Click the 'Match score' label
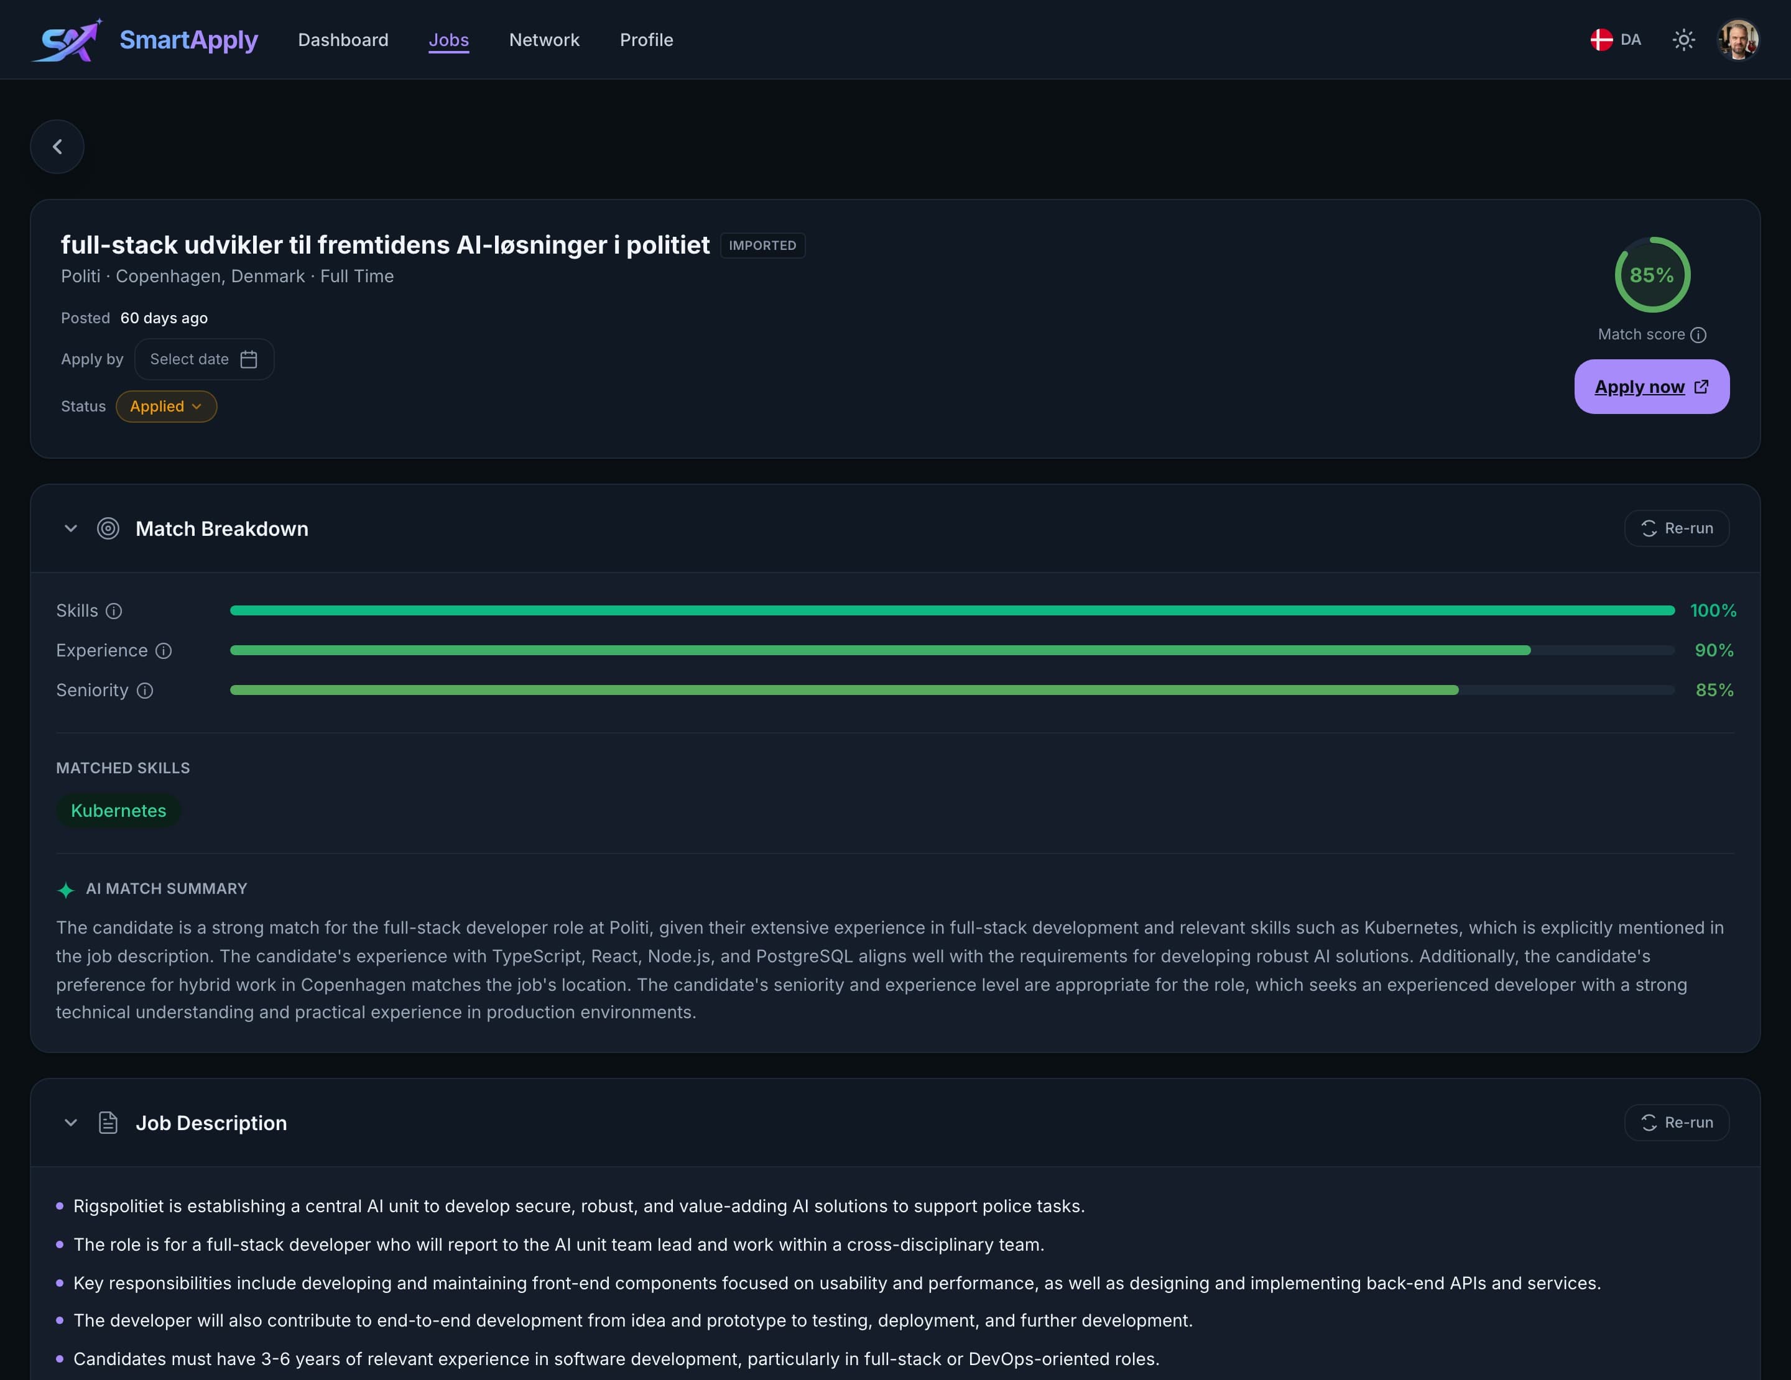1791x1380 pixels. click(x=1641, y=334)
